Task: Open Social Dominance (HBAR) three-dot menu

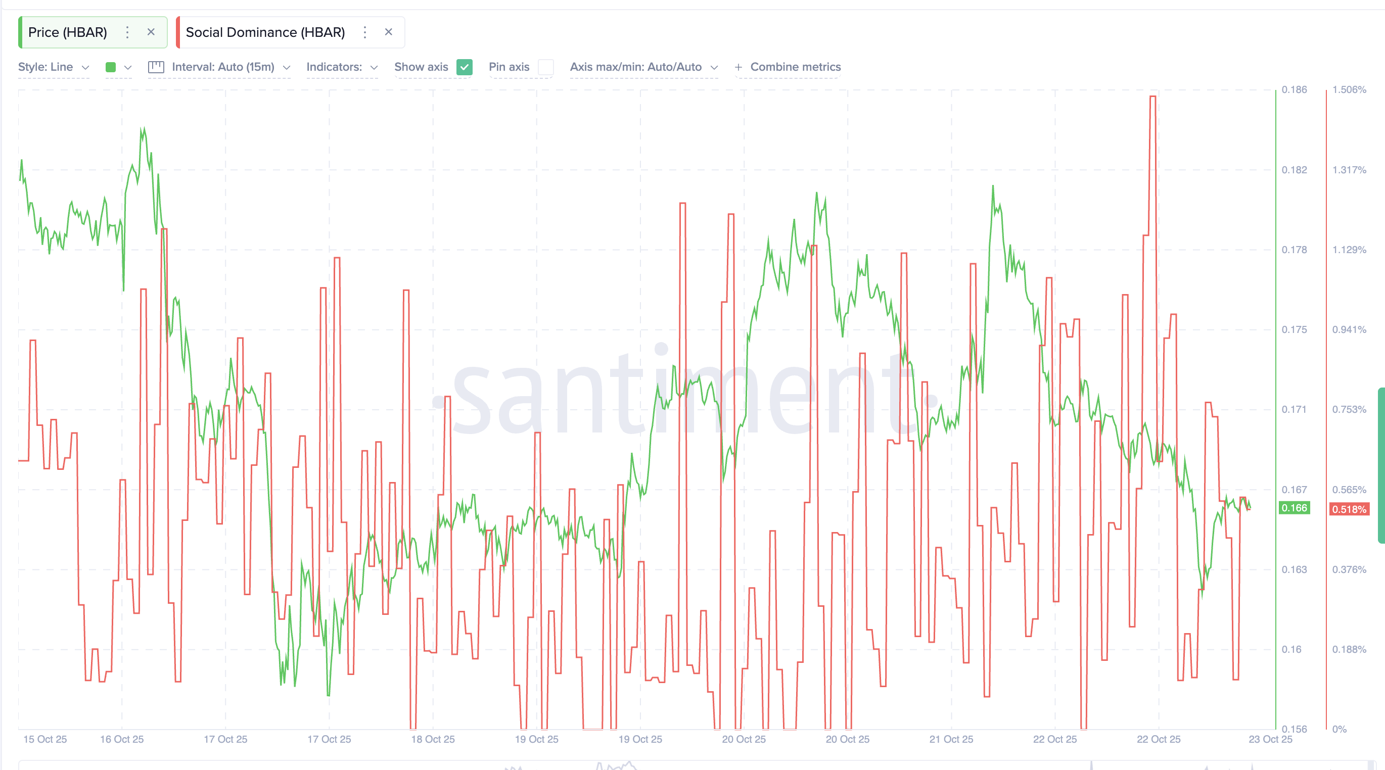Action: 365,32
